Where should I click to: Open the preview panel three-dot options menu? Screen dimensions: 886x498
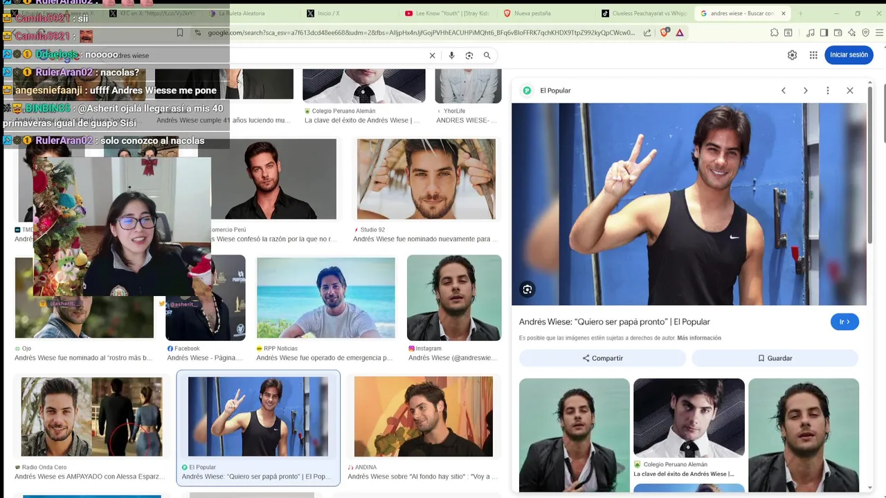coord(828,91)
